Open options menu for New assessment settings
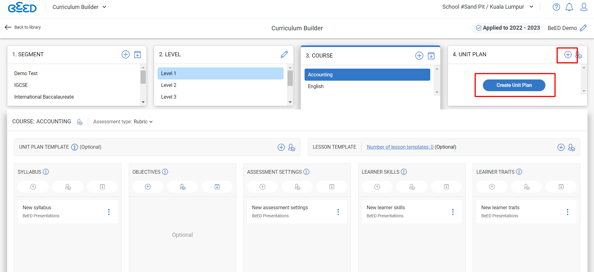This screenshot has width=594, height=272. 338,212
